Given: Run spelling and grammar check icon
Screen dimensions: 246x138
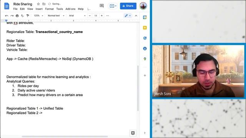Looking at the screenshot, I should [22, 16].
